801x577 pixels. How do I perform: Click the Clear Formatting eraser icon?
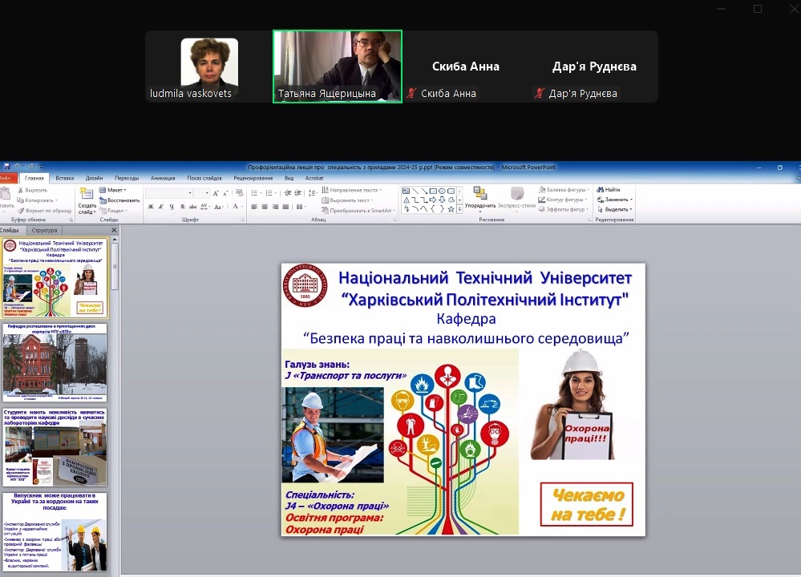(x=239, y=193)
